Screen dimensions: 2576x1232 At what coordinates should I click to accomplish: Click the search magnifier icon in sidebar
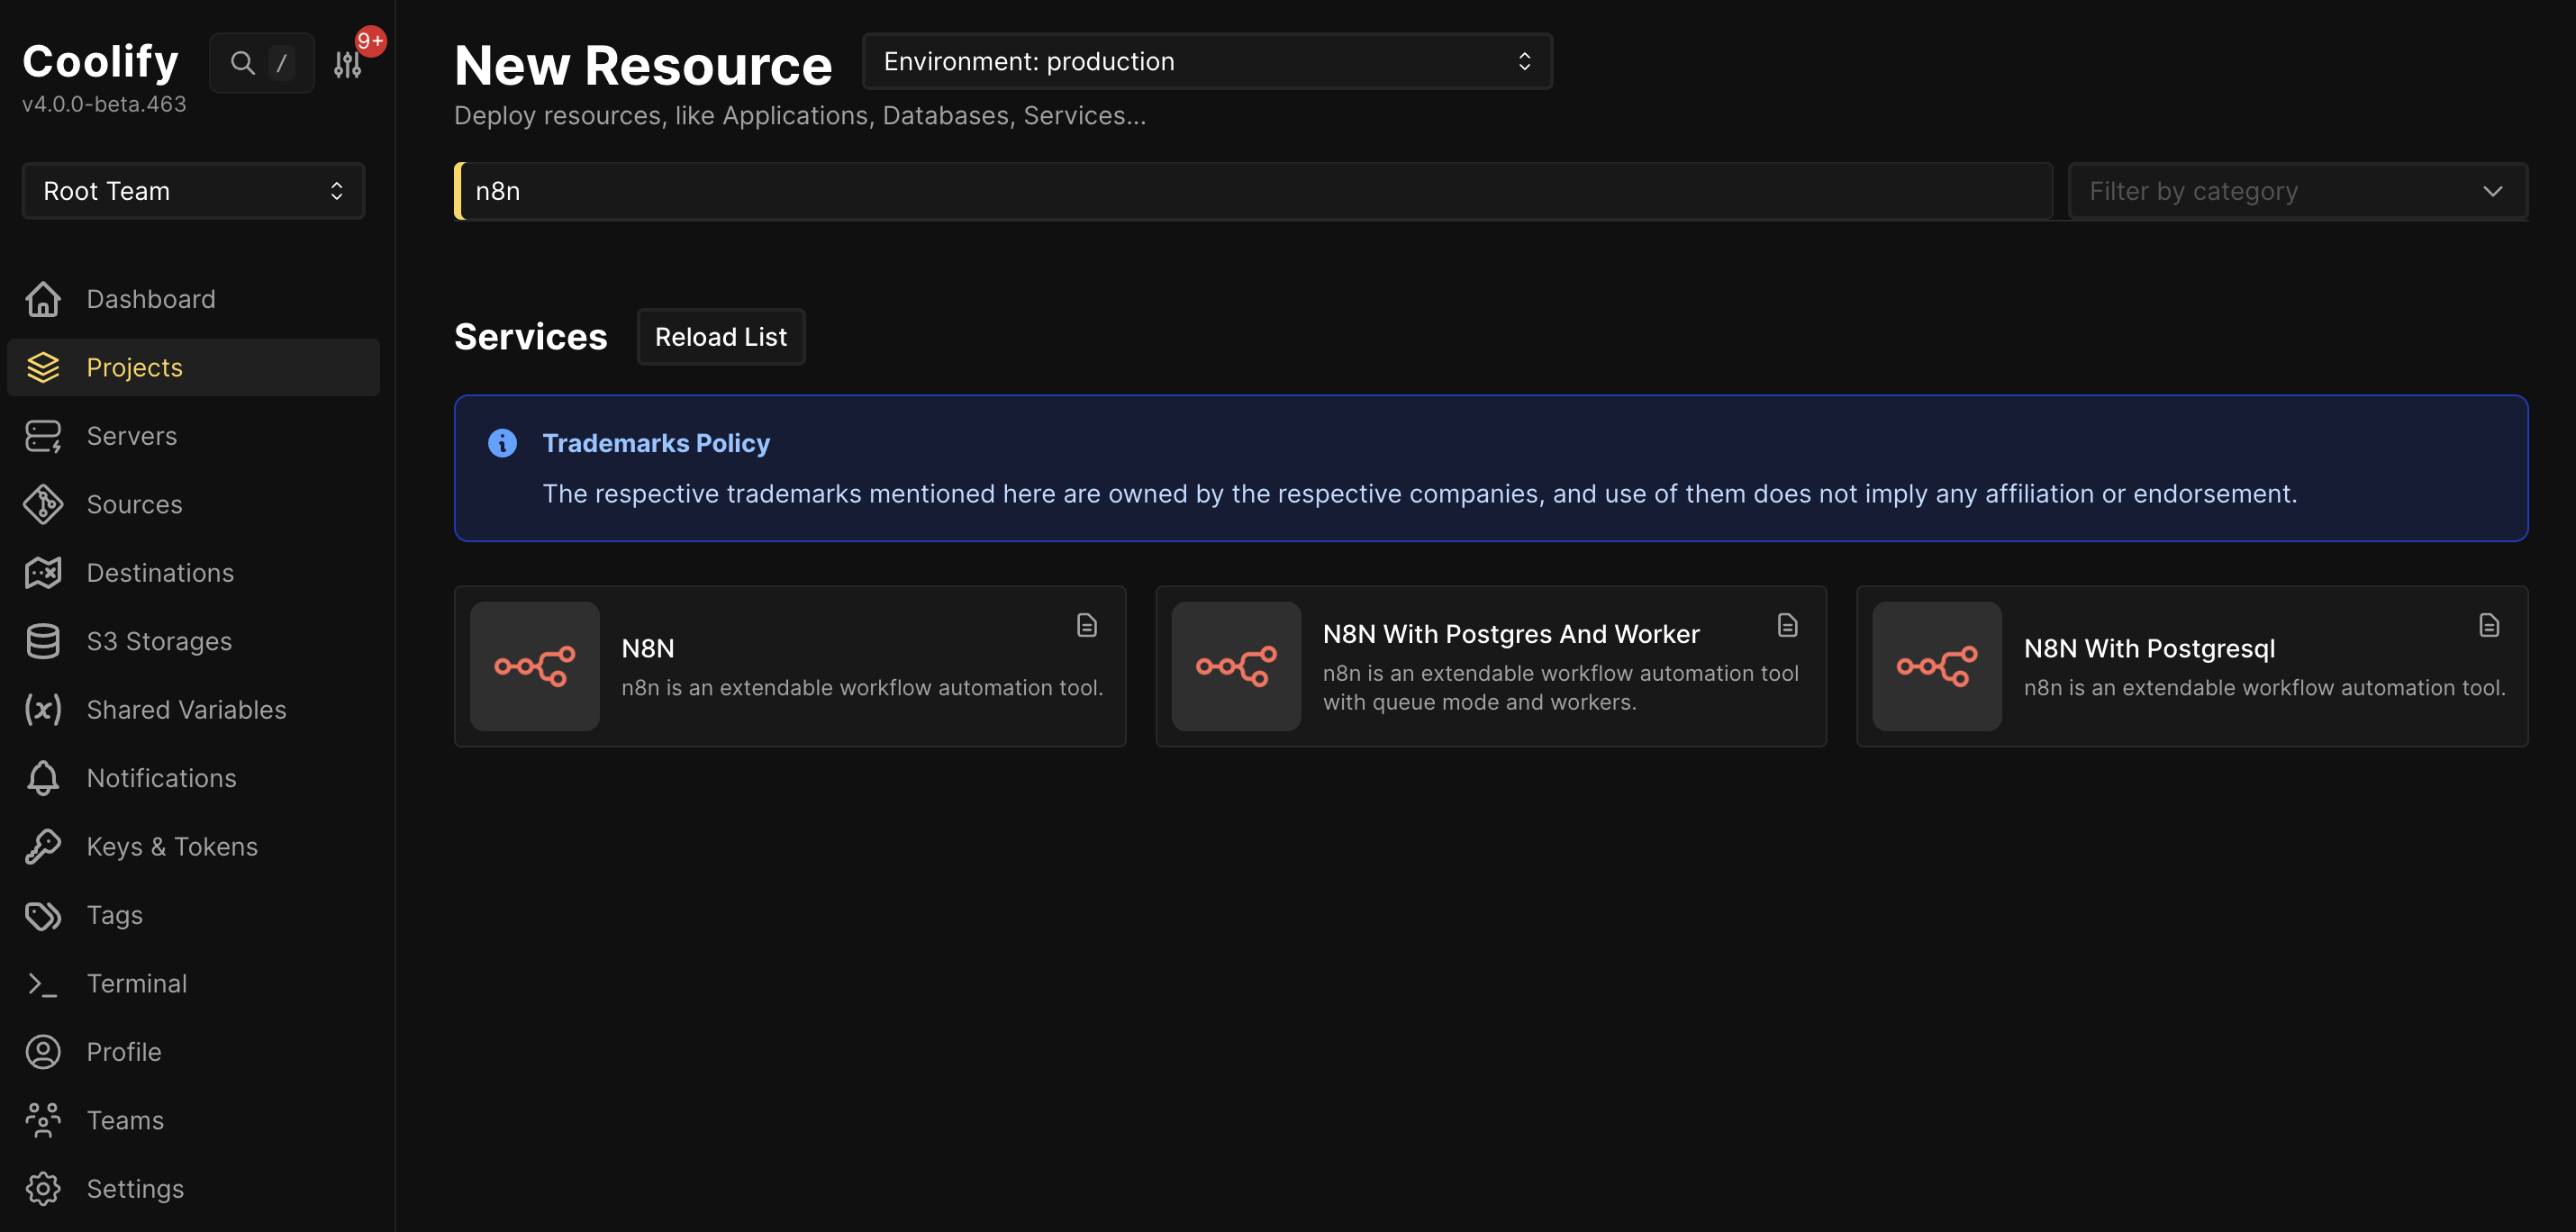point(242,63)
